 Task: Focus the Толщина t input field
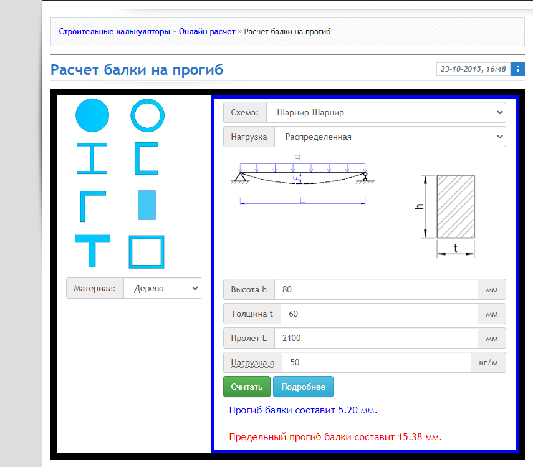click(379, 314)
